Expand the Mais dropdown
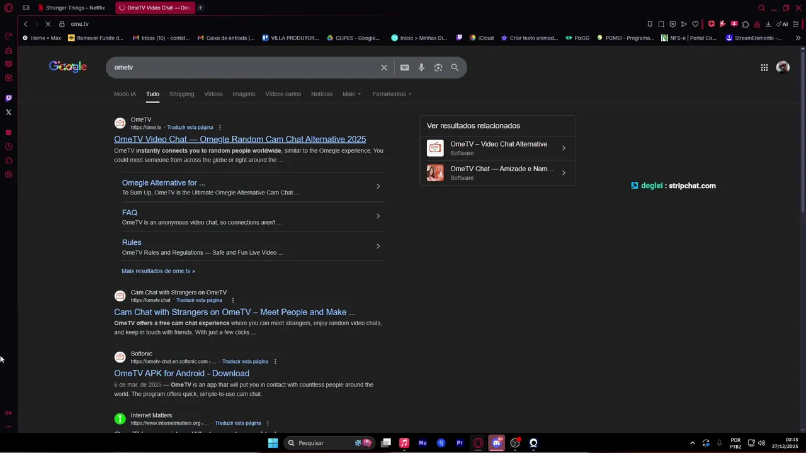This screenshot has height=453, width=806. pyautogui.click(x=351, y=94)
